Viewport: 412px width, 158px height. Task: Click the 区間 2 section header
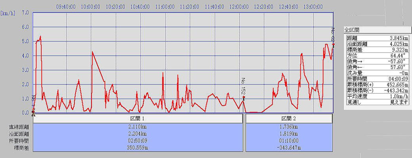[289, 119]
